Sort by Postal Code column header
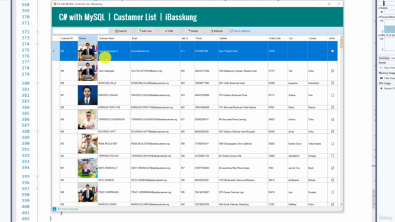The width and height of the screenshot is (395, 222). [278, 38]
